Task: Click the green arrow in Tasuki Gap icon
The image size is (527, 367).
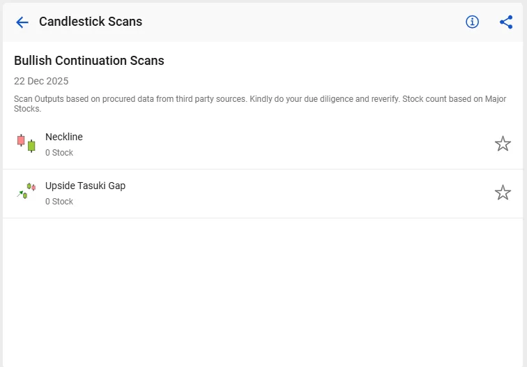Action: click(x=21, y=193)
